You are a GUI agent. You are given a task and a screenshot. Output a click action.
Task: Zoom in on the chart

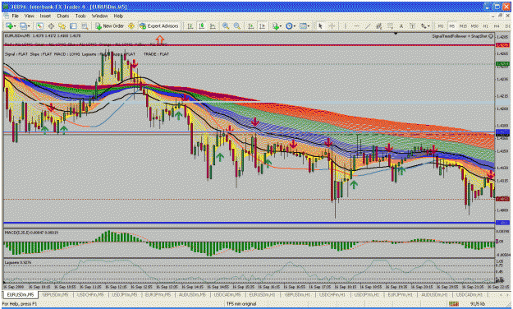pyautogui.click(x=226, y=25)
